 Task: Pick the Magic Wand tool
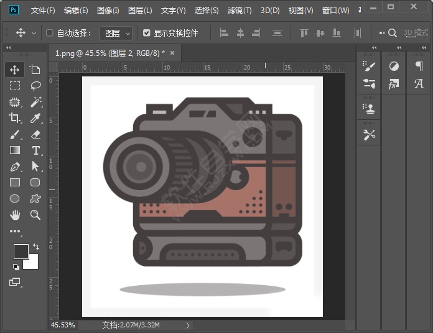(35, 102)
